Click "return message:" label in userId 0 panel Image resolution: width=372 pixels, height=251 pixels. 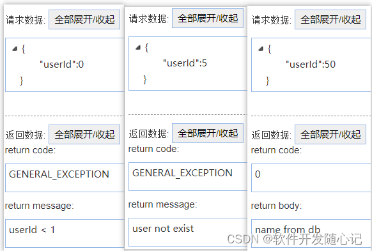[40, 206]
